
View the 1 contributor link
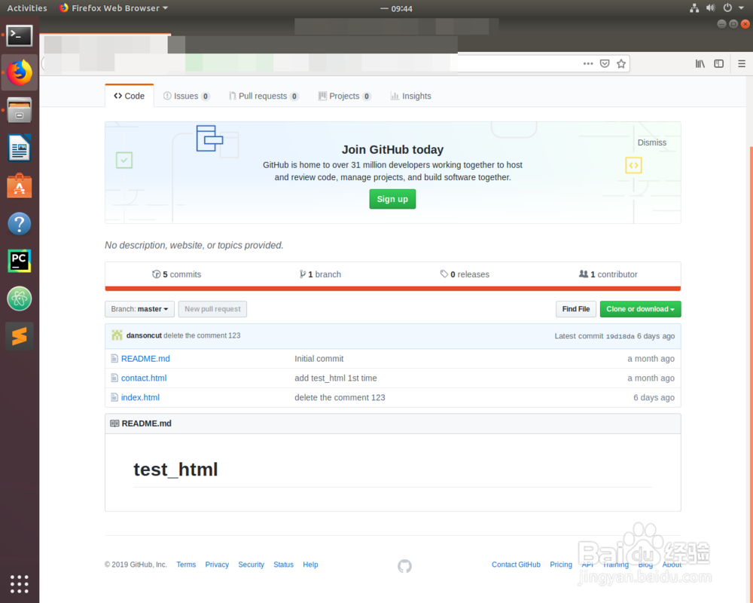608,274
